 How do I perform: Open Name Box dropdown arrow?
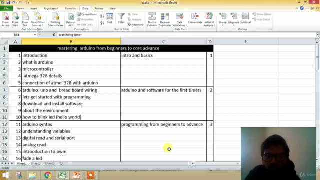pyautogui.click(x=35, y=35)
